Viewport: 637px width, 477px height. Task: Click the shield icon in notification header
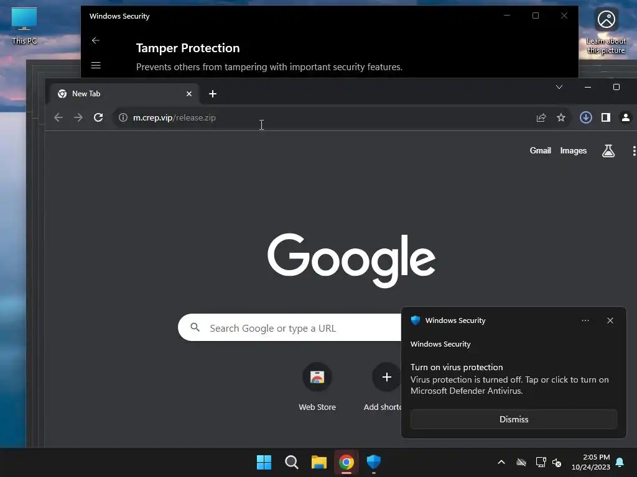416,320
